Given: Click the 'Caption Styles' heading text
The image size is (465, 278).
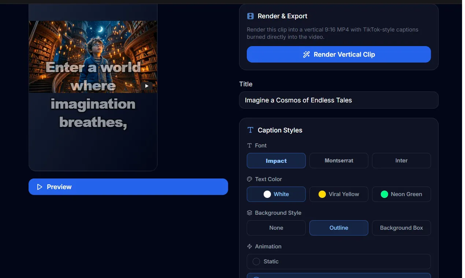Looking at the screenshot, I should [280, 130].
